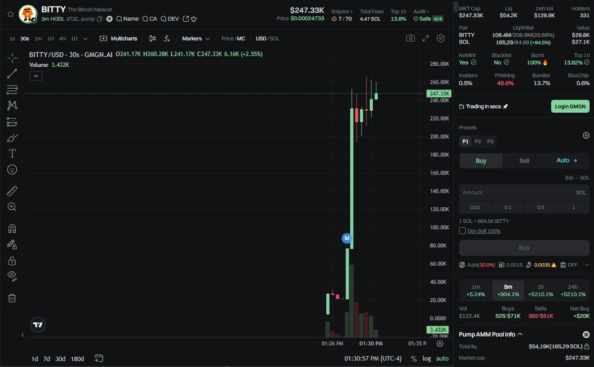The image size is (594, 367).
Task: Click the blue M marker on the chart
Action: tap(346, 238)
